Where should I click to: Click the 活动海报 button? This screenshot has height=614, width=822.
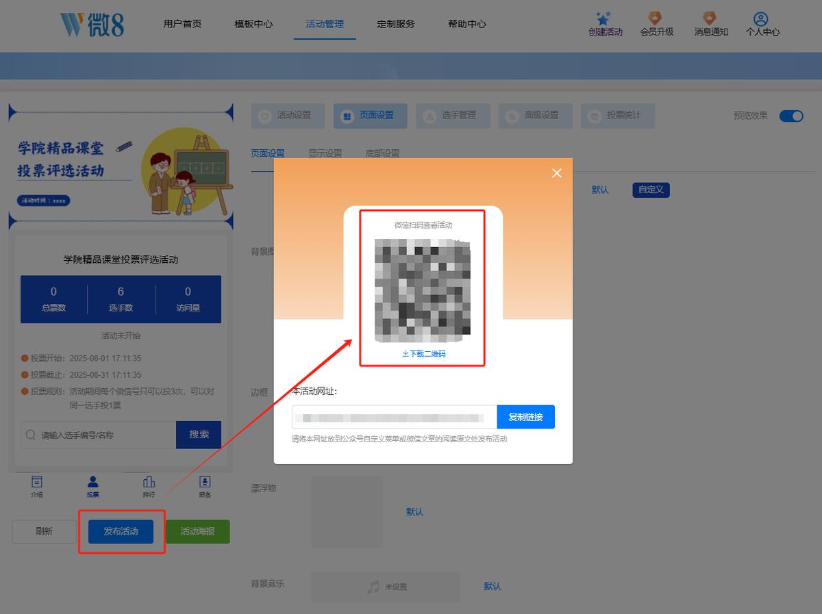197,531
